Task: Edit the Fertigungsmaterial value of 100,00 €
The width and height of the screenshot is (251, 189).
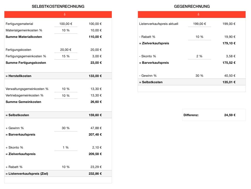Action: (x=66, y=24)
